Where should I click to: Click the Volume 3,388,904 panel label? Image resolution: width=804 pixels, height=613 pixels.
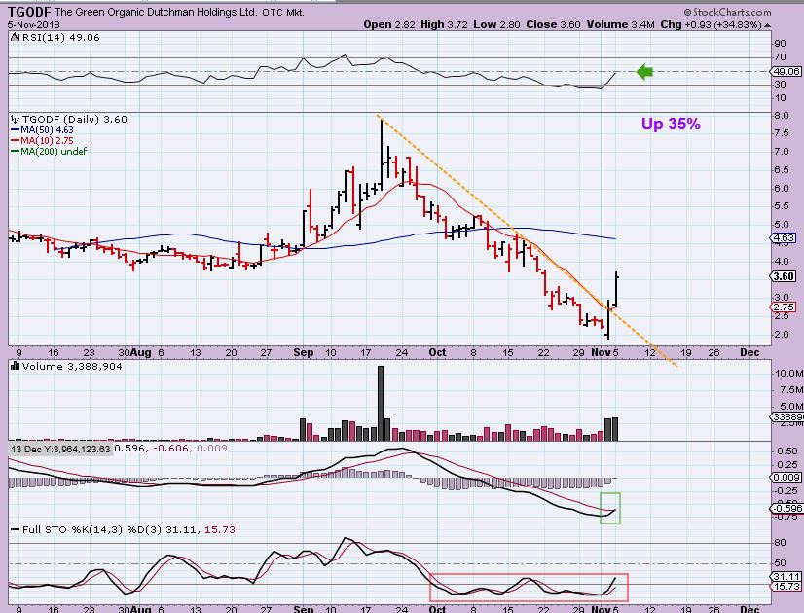coord(72,366)
